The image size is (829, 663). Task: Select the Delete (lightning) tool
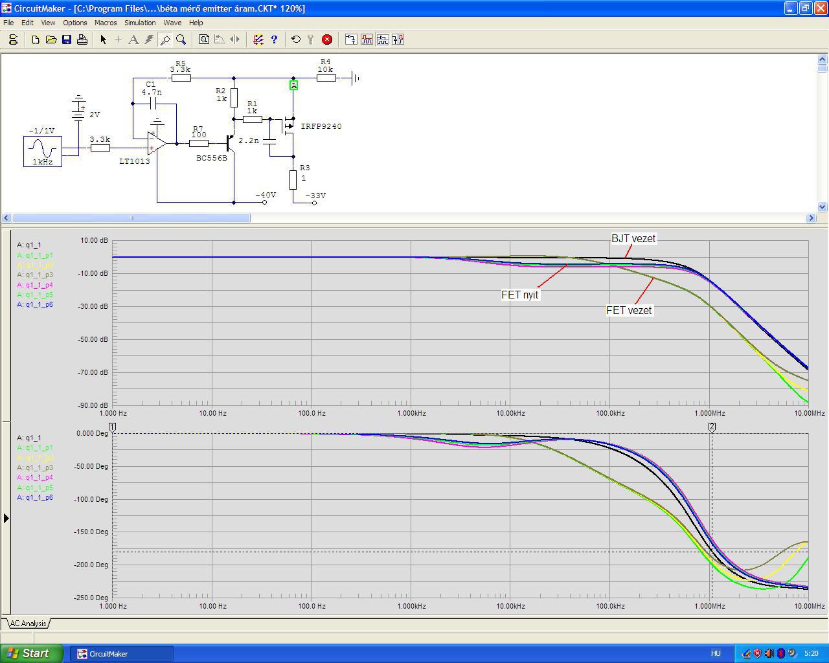click(x=149, y=39)
